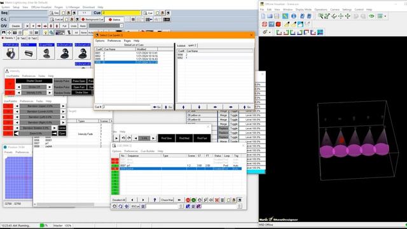Open the System menu in main window

[6, 7]
